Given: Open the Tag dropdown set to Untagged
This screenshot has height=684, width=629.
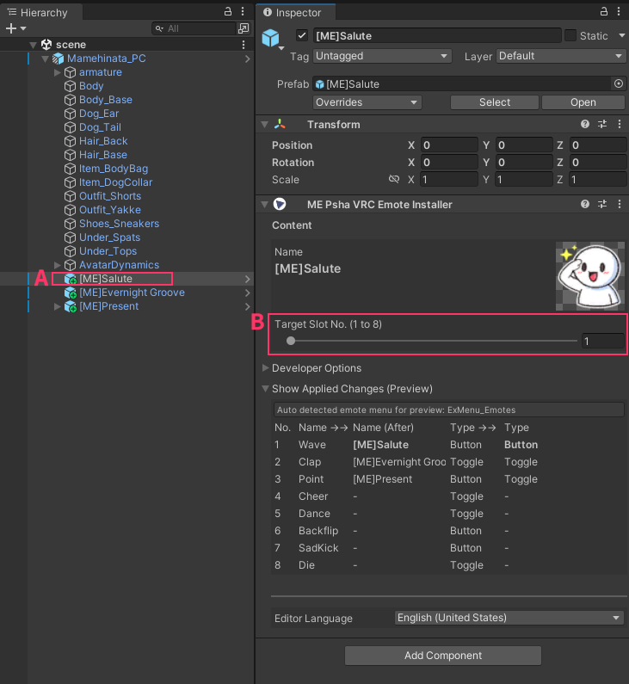Looking at the screenshot, I should (x=382, y=56).
